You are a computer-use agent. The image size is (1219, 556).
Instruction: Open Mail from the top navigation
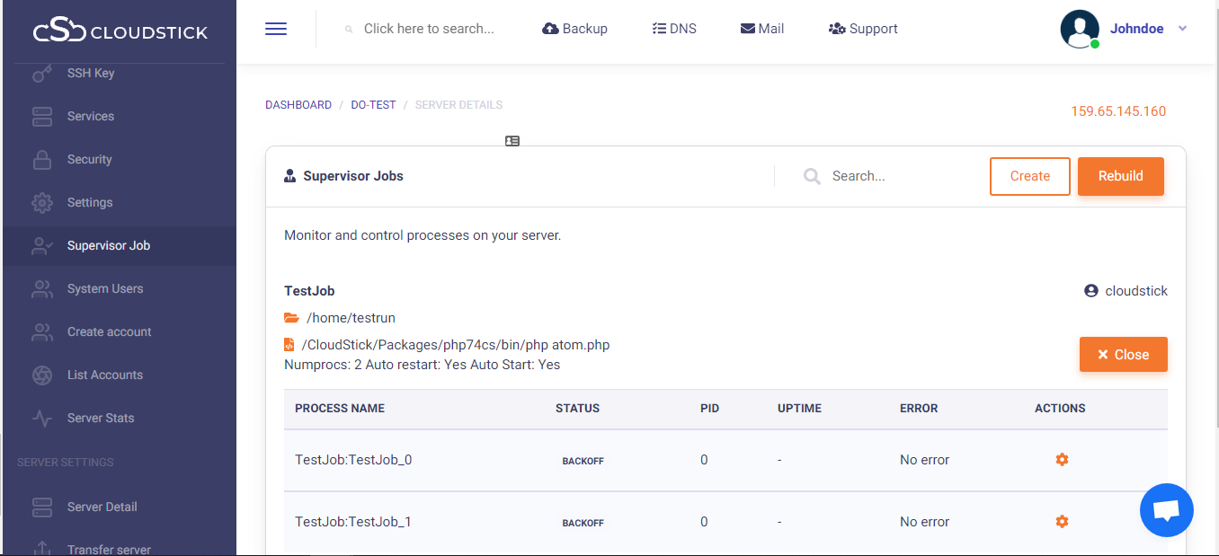(761, 29)
